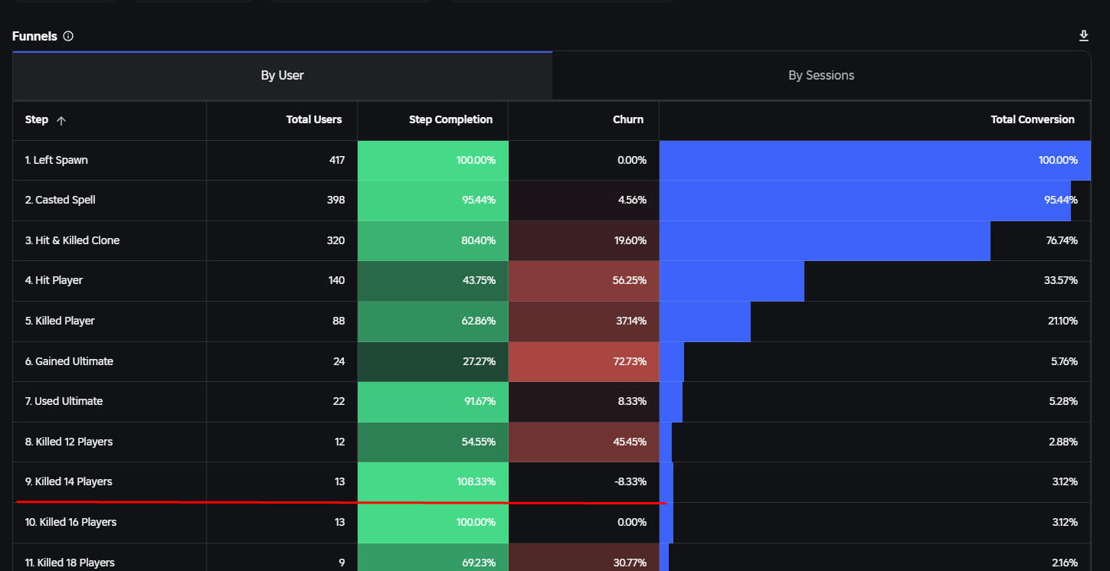The width and height of the screenshot is (1110, 571).
Task: Click the red 72.73% churn cell
Action: pos(583,361)
